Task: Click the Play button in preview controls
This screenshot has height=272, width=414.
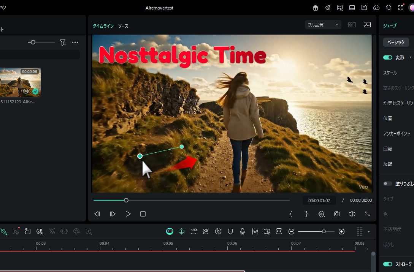Action: click(128, 214)
